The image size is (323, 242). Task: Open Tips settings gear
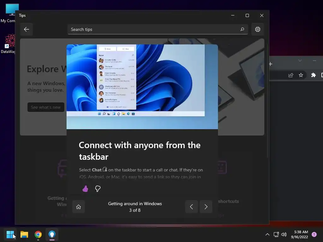coord(257,29)
